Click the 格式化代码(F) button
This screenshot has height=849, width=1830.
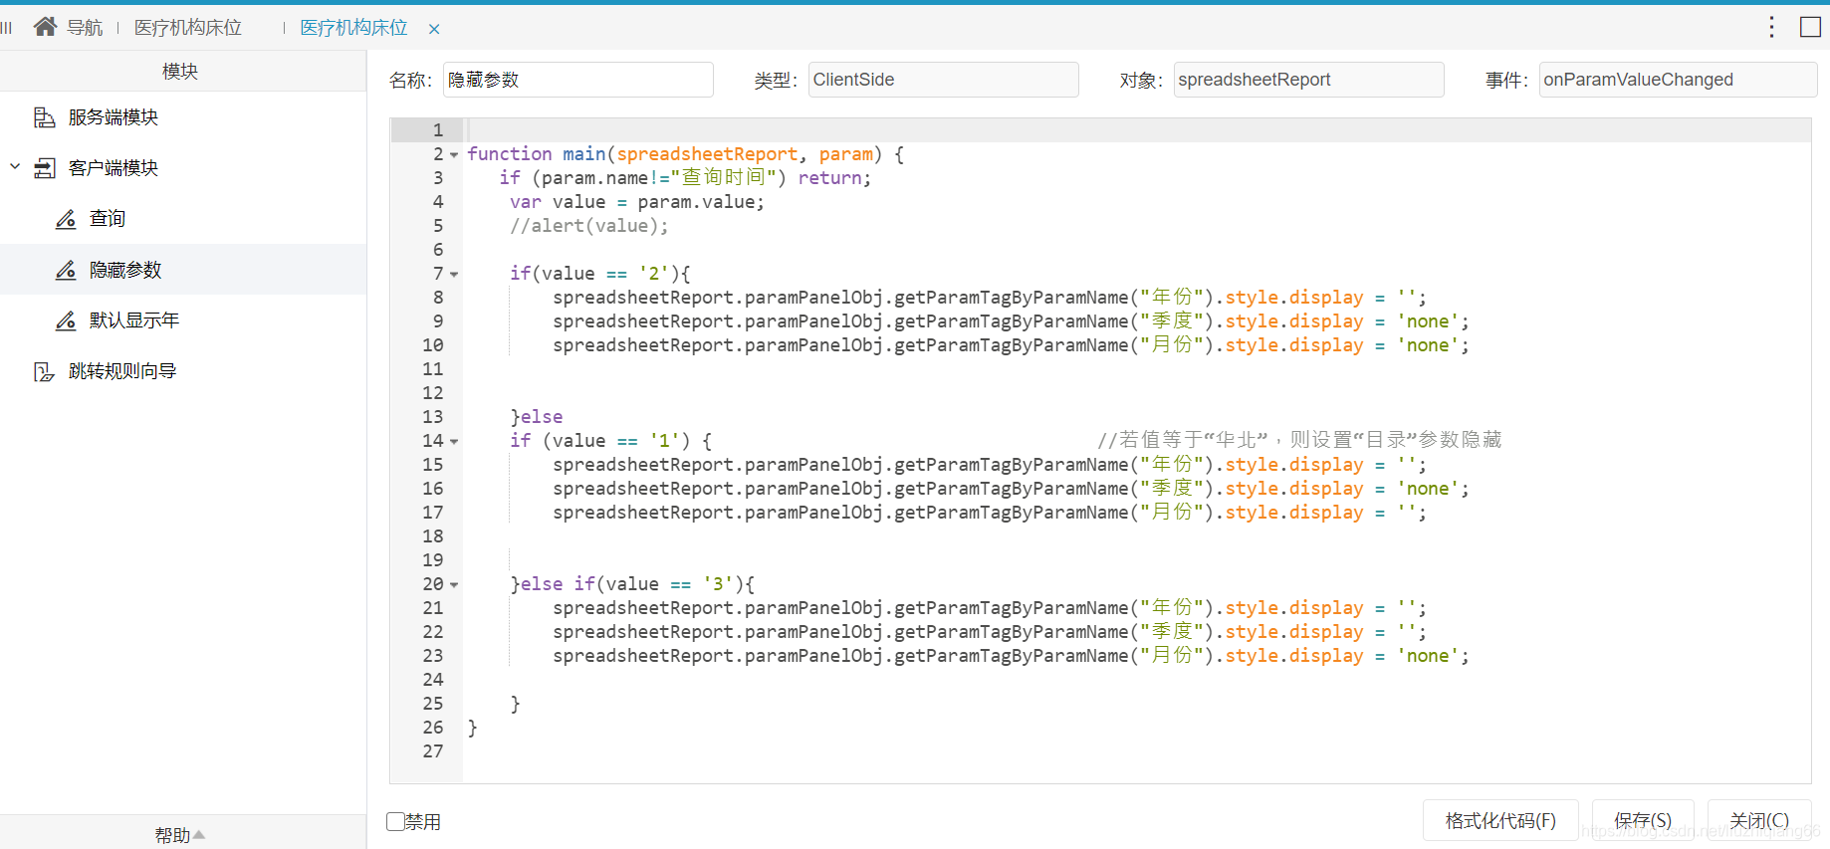pyautogui.click(x=1500, y=821)
